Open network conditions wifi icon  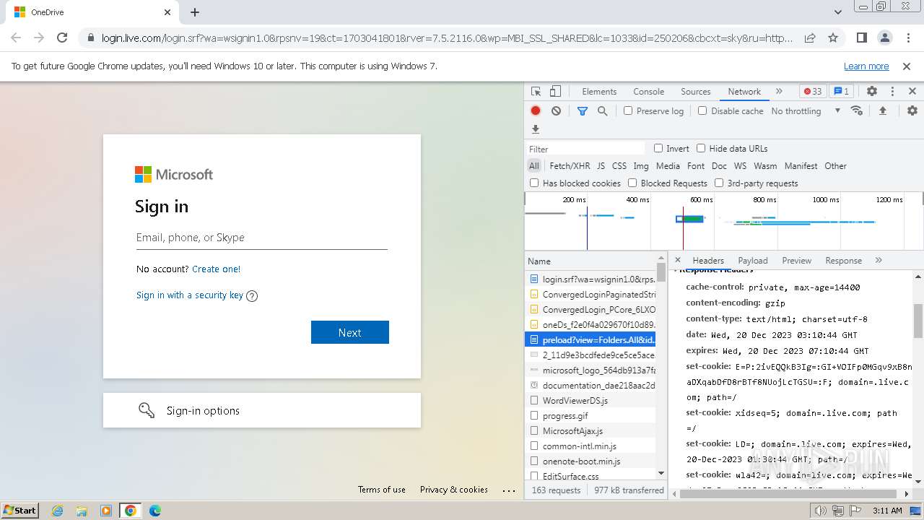pos(857,110)
